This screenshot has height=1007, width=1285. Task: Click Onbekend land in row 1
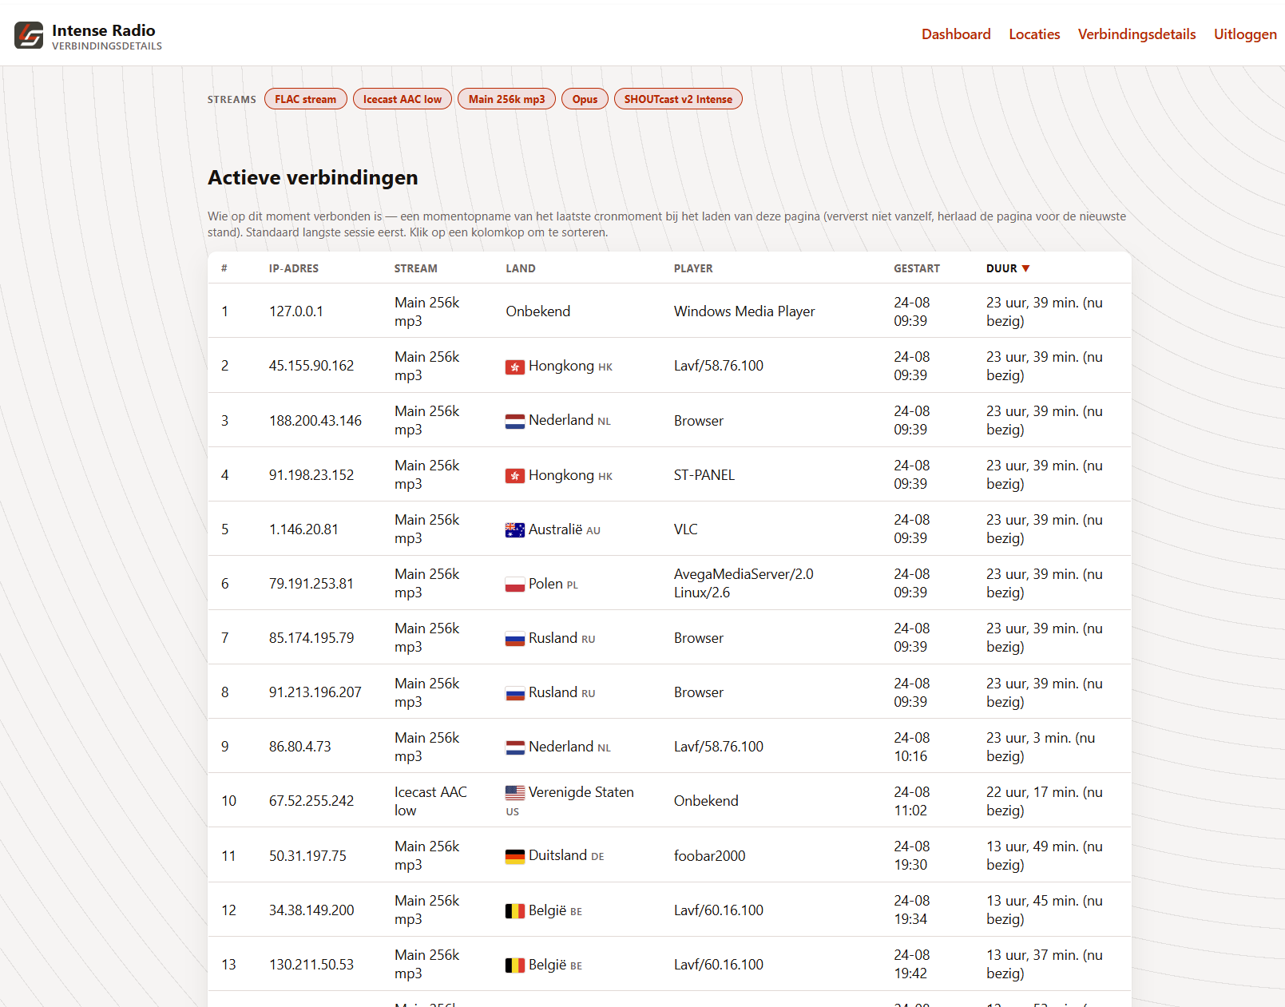538,311
